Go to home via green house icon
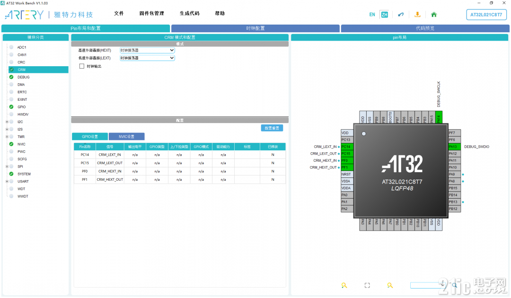This screenshot has width=511, height=298. pos(434,15)
